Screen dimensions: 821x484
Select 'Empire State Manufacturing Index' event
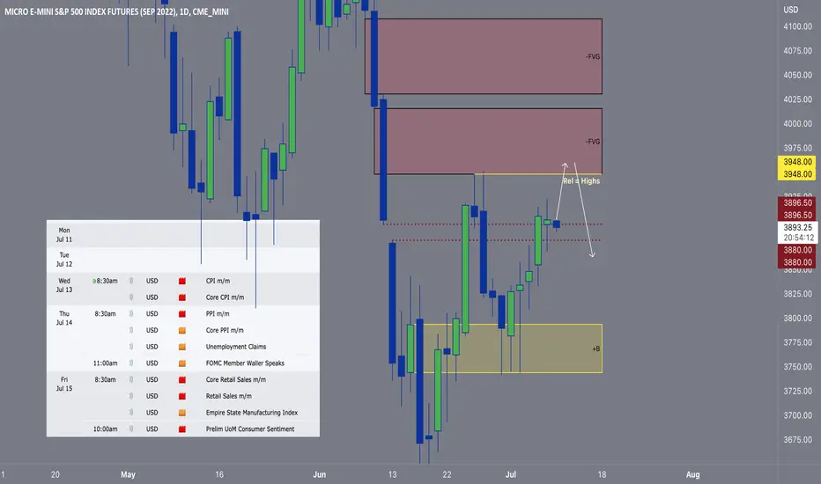[x=252, y=413]
